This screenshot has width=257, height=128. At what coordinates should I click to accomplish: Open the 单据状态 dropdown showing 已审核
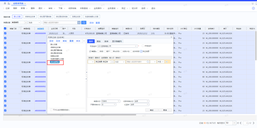[x=110, y=101]
